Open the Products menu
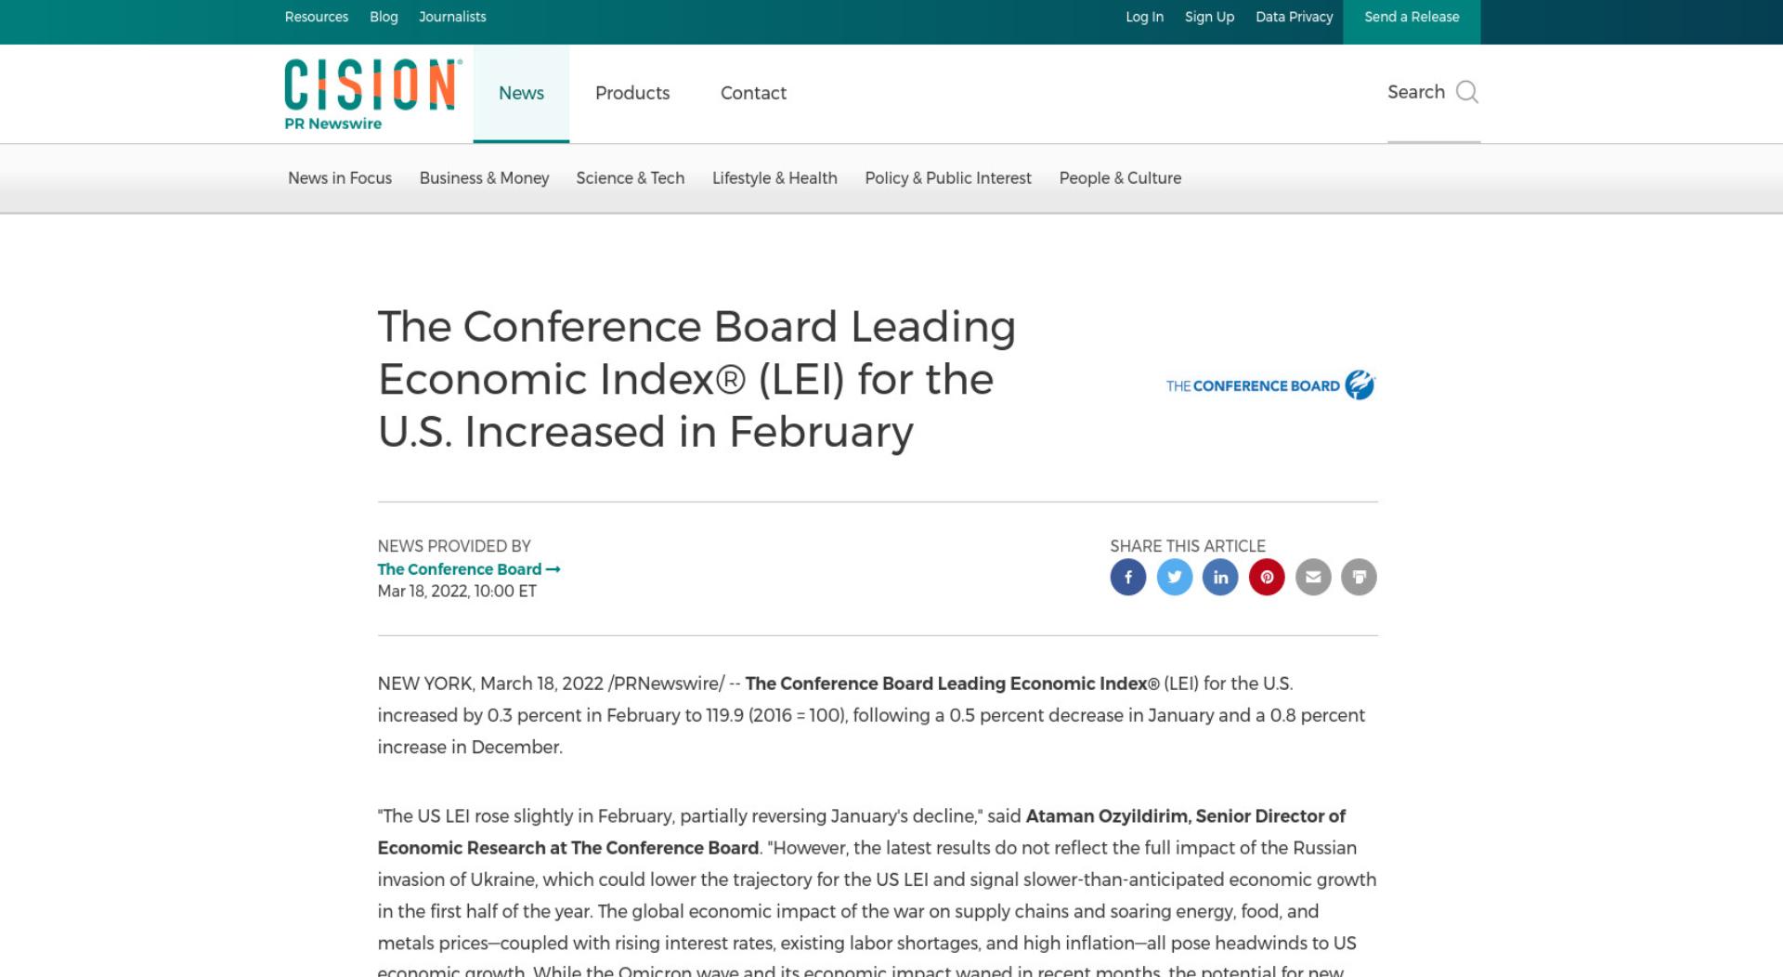 coord(632,93)
